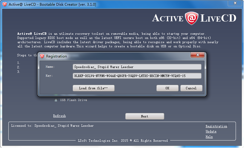Click the Active@ LiveCD title bar icon
244x148 pixels.
pos(4,3)
